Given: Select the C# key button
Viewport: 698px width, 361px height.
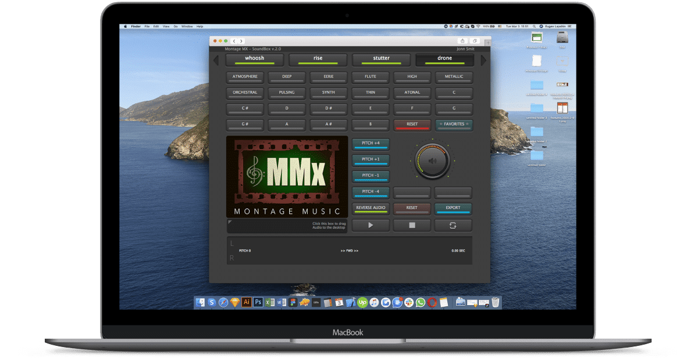Looking at the screenshot, I should [245, 109].
